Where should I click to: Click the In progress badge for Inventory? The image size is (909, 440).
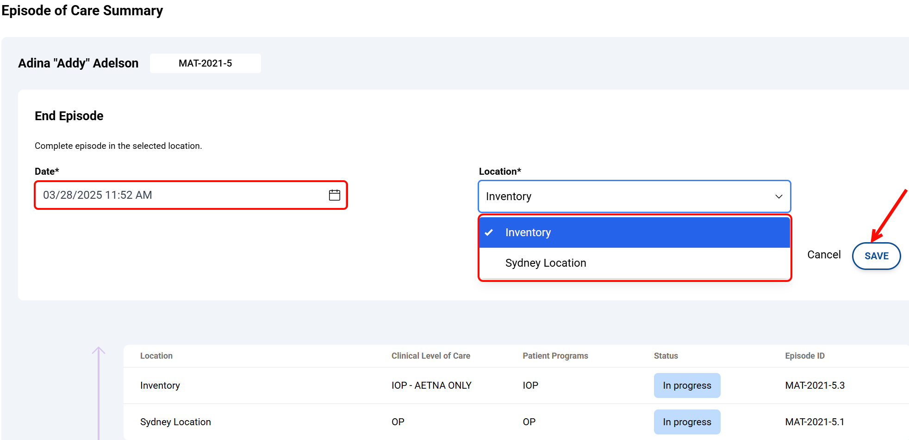(x=686, y=385)
